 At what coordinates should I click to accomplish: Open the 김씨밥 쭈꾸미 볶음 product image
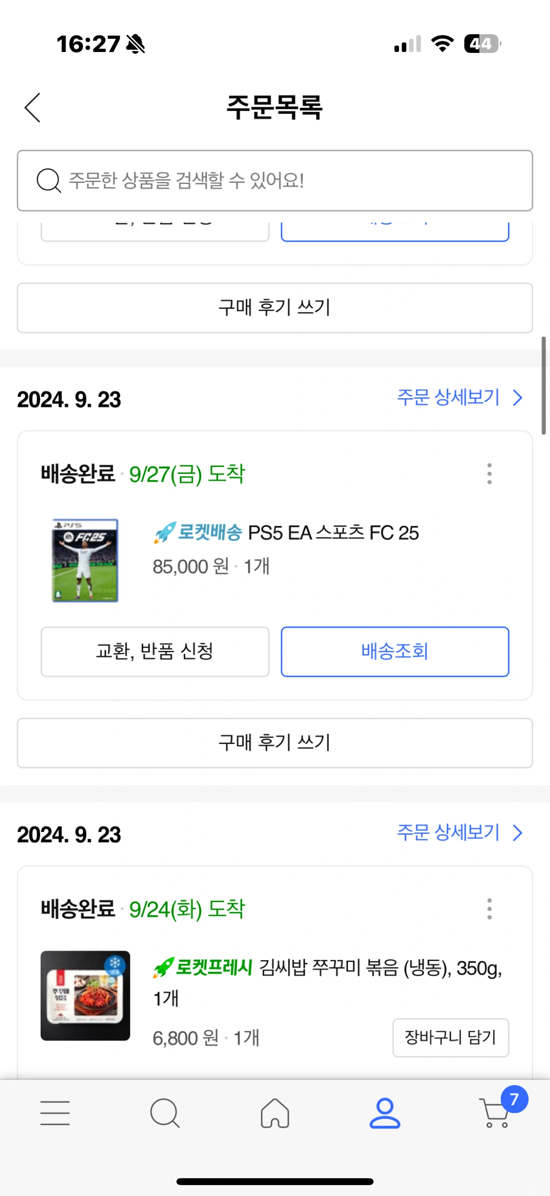click(x=85, y=995)
